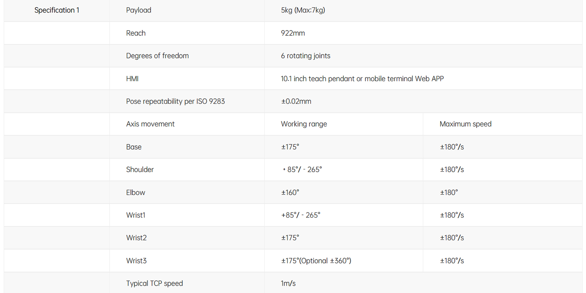Select the 5kg (Max:7kg) payload value
The width and height of the screenshot is (586, 293).
[303, 10]
